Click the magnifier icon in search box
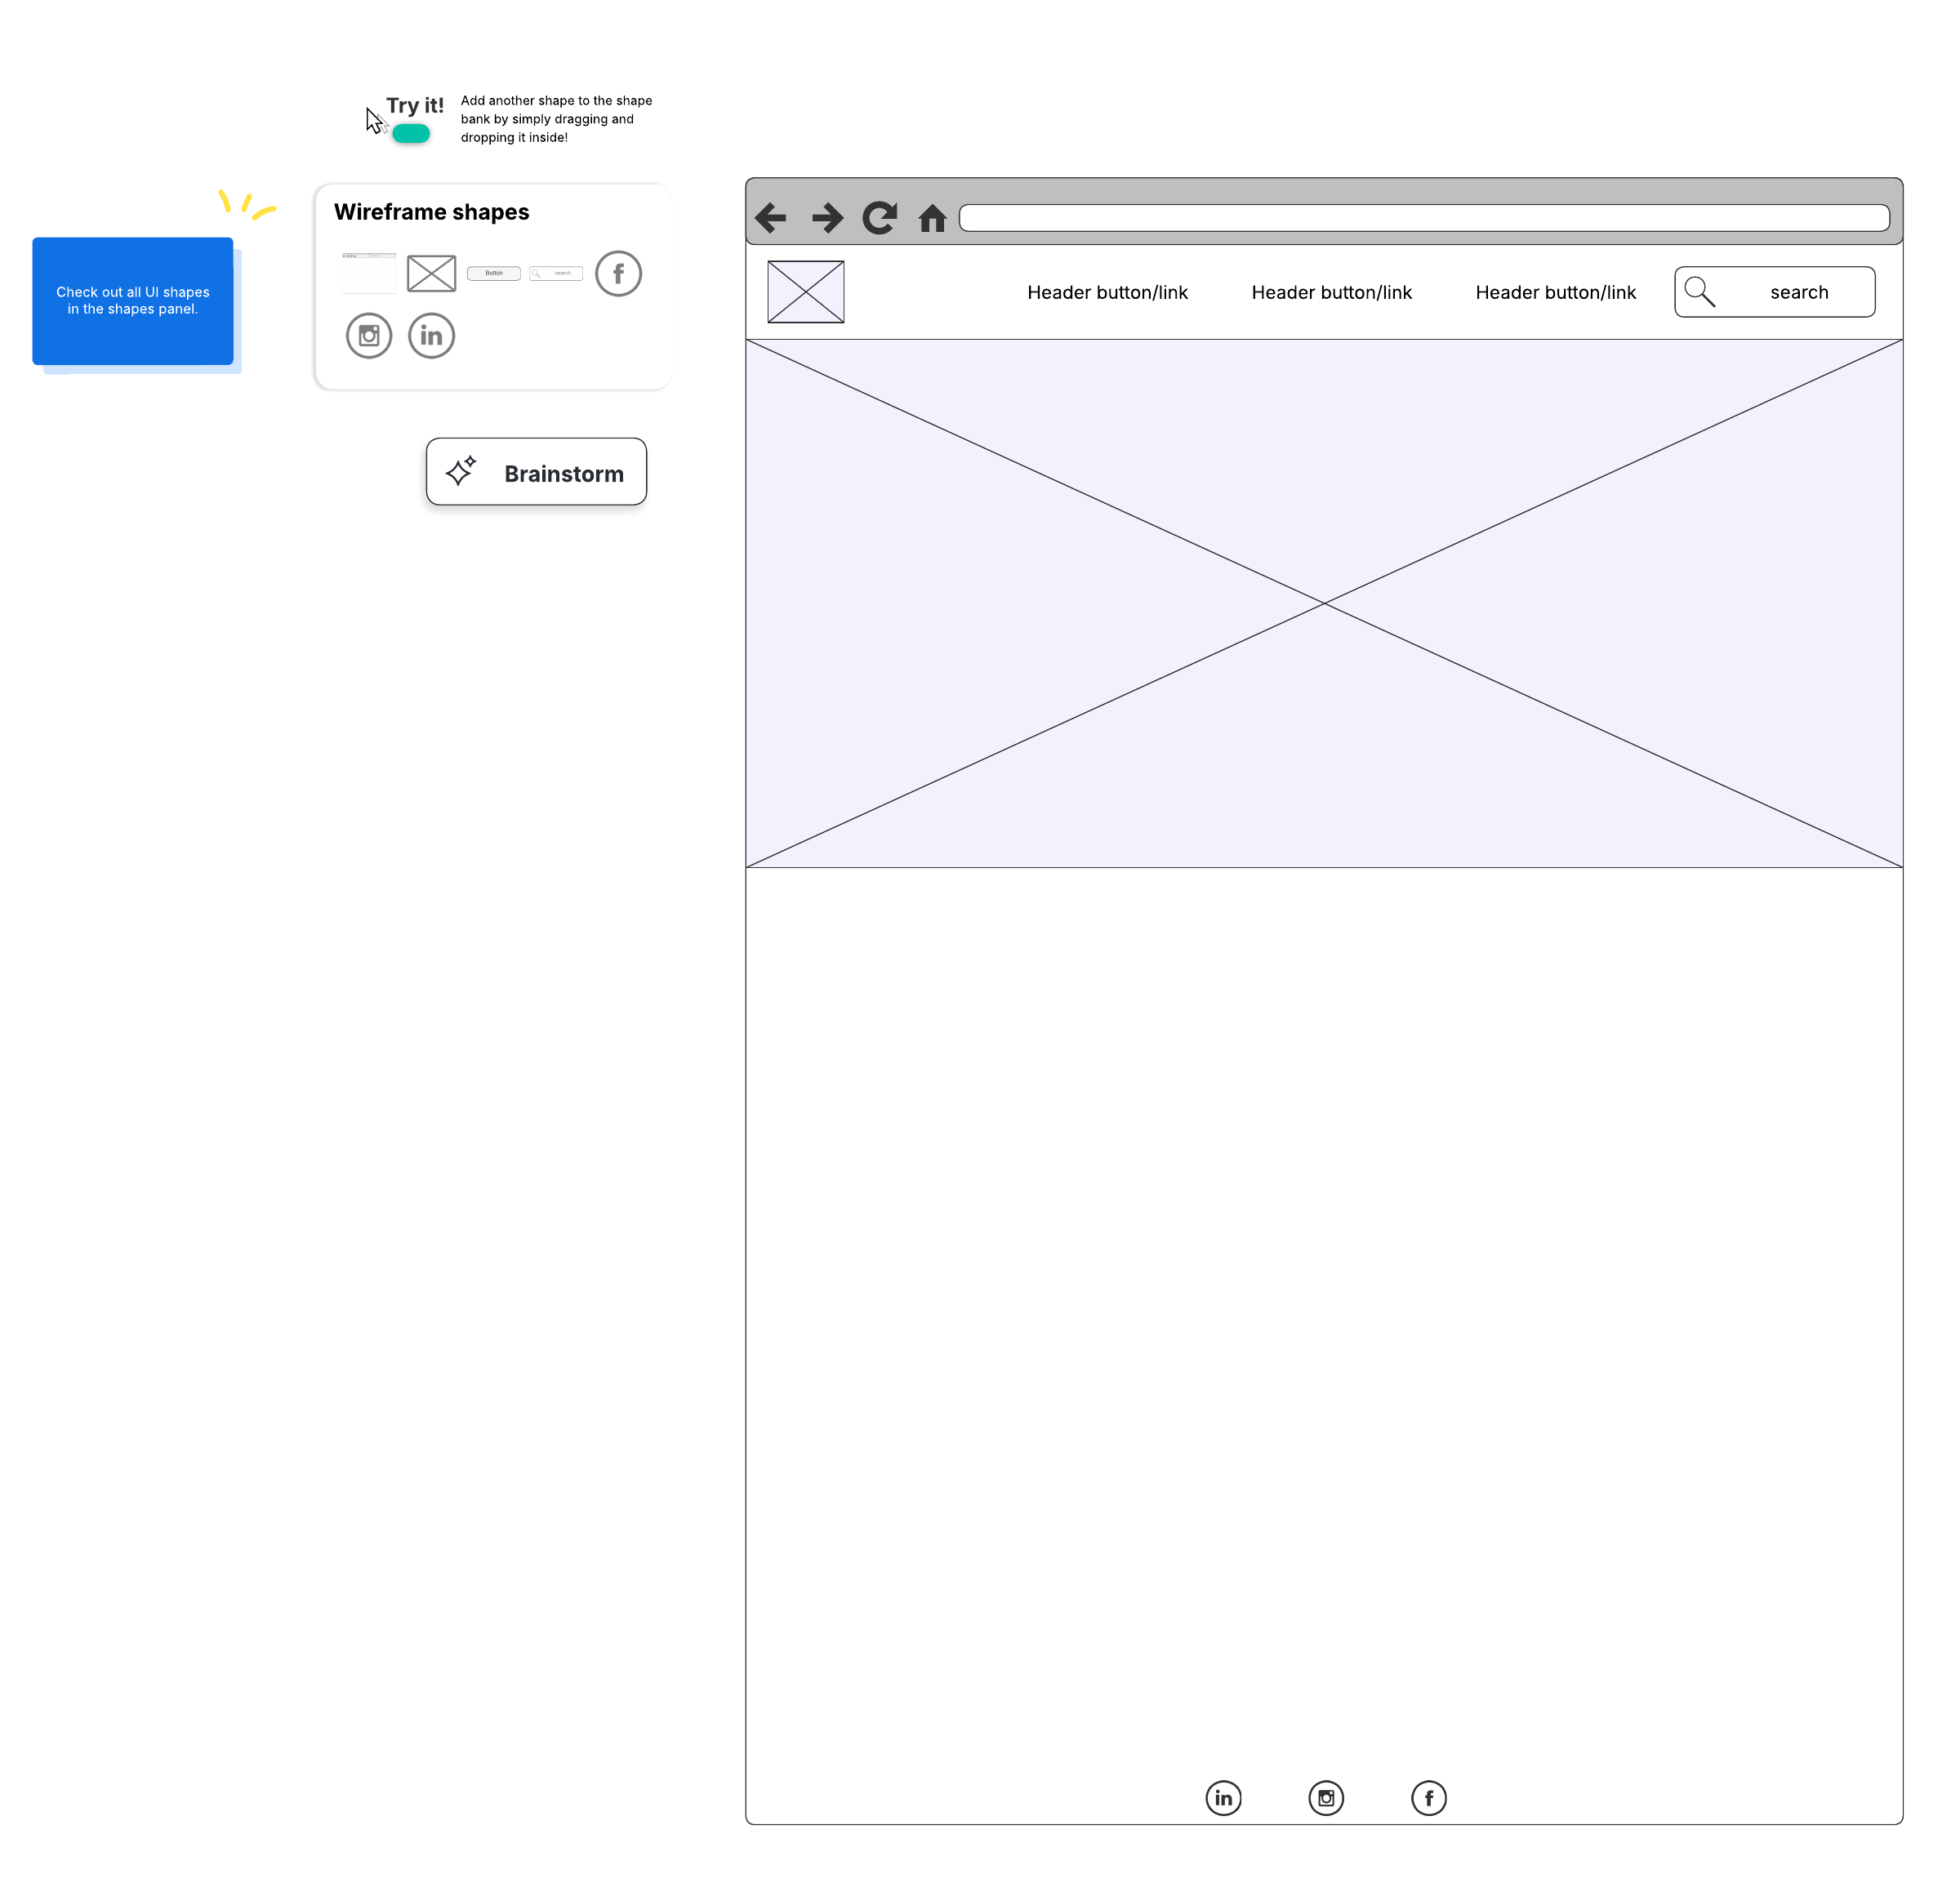1960x1892 pixels. pos(1699,292)
